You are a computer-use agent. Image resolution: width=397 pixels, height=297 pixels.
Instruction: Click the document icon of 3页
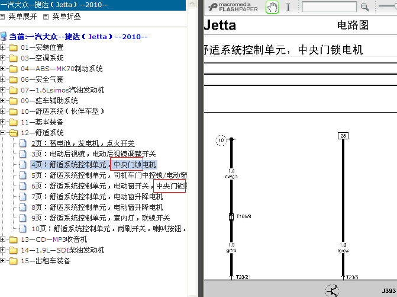click(x=23, y=154)
